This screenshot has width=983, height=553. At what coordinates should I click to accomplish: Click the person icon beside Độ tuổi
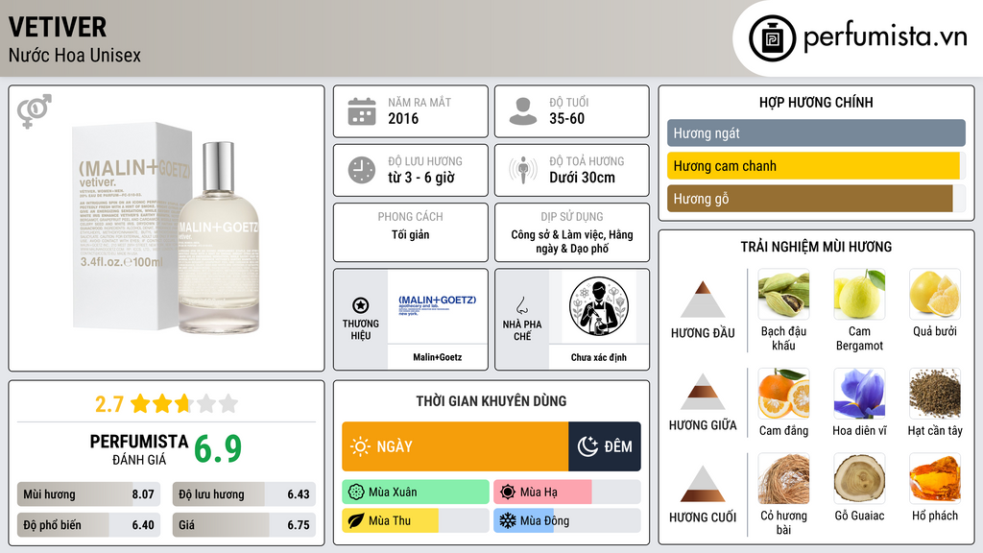(x=523, y=111)
